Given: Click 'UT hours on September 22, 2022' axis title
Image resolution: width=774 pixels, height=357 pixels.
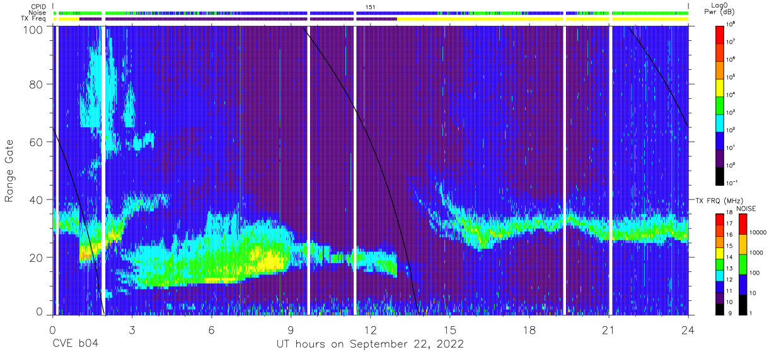Looking at the screenshot, I should (x=370, y=344).
